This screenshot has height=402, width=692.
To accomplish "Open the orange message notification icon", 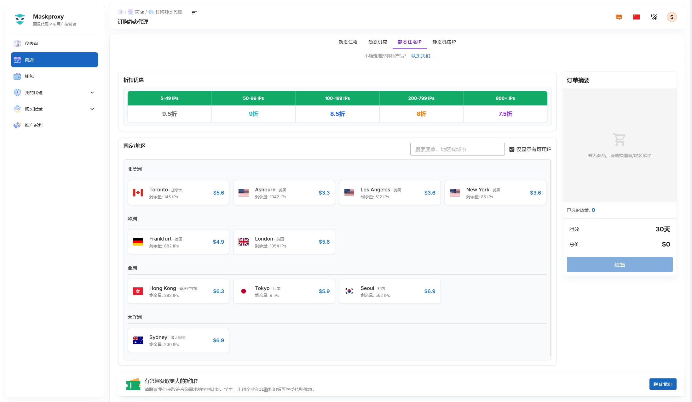I will coord(619,17).
